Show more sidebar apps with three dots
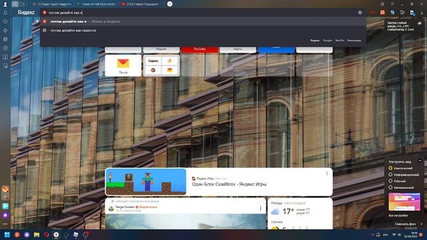Image resolution: width=427 pixels, height=240 pixels. click(x=5, y=224)
